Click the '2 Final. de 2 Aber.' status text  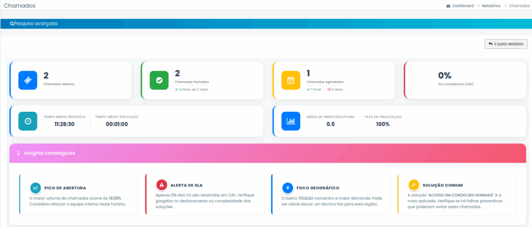tap(193, 89)
